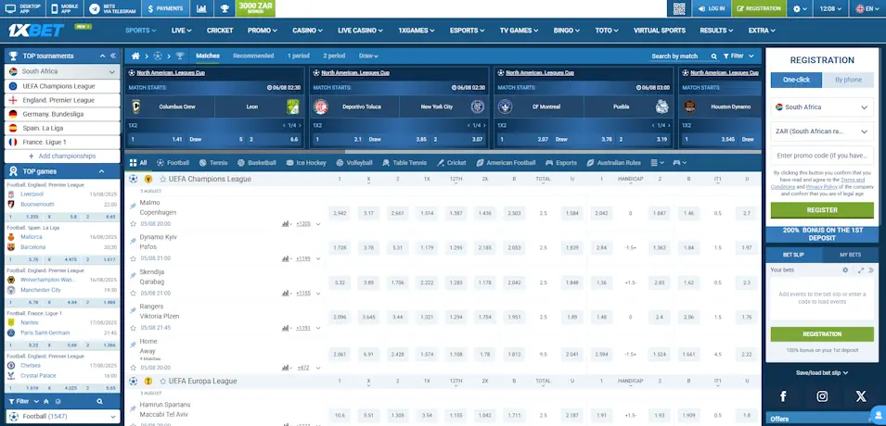Click LOG IN button
886x426 pixels.
(x=711, y=8)
